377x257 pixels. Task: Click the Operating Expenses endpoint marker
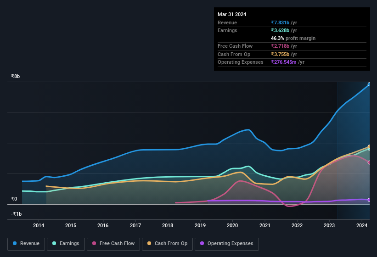click(369, 200)
